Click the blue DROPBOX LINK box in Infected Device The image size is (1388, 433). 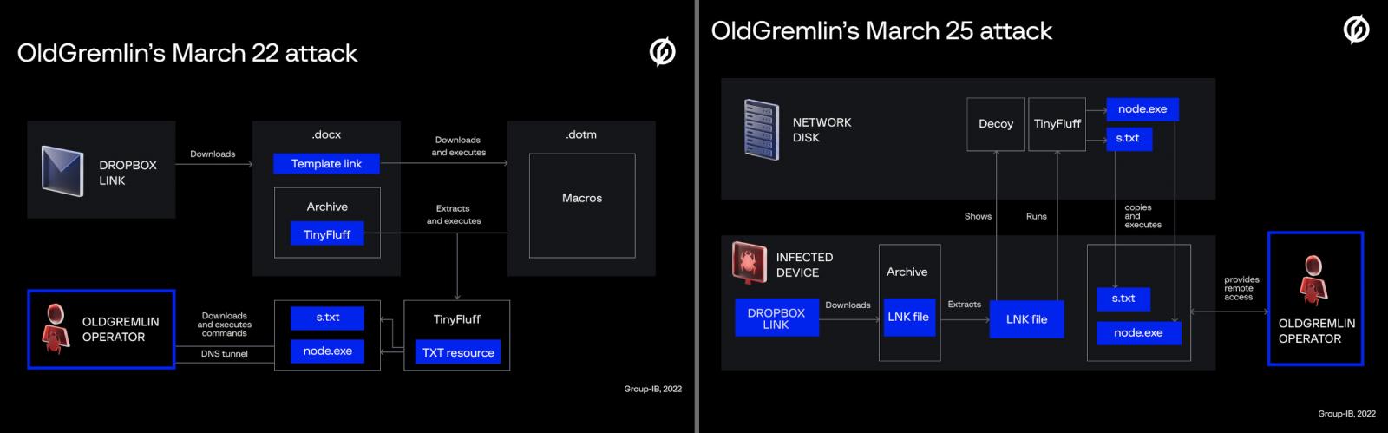coord(776,318)
